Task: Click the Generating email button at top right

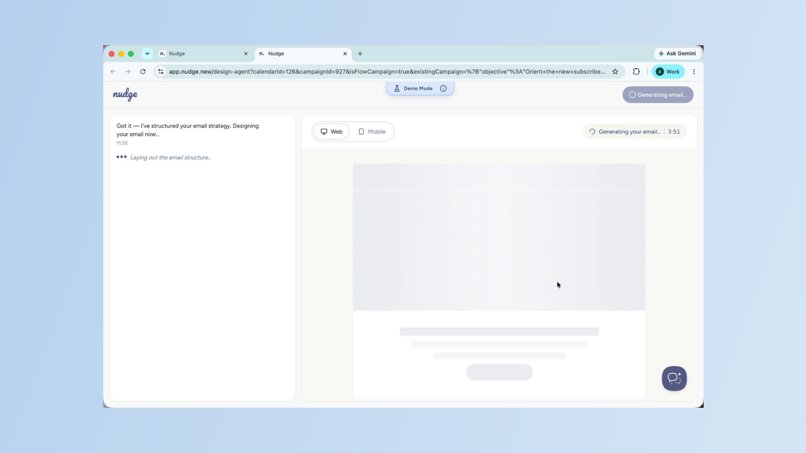Action: [x=658, y=95]
